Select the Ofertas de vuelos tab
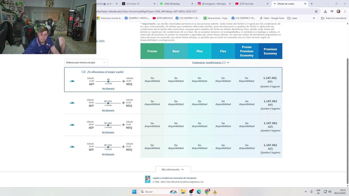 click(x=290, y=4)
